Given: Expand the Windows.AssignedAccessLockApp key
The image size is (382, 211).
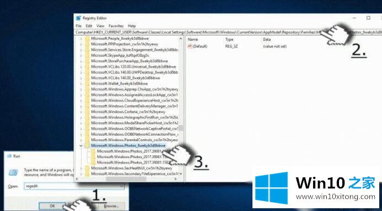Looking at the screenshot, I should (82, 95).
